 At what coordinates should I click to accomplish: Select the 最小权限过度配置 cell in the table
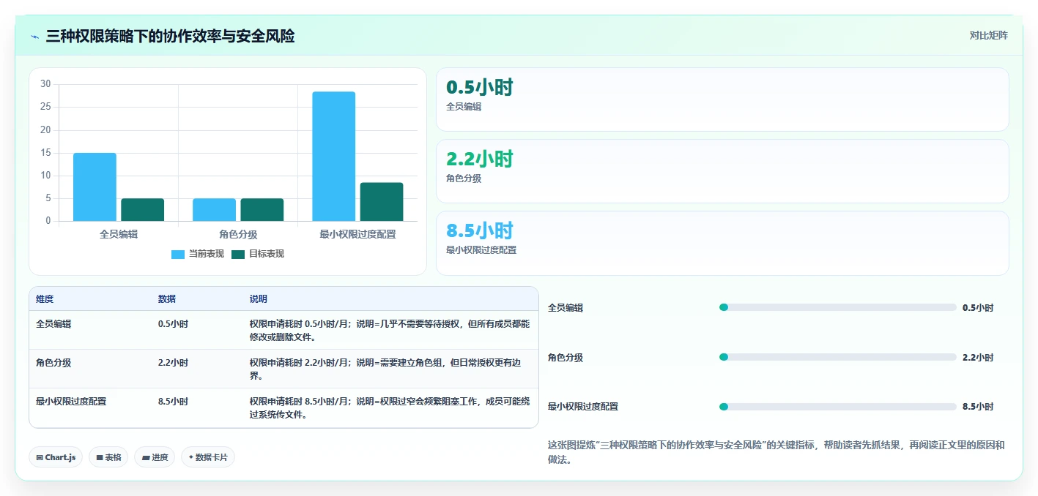[x=71, y=401]
